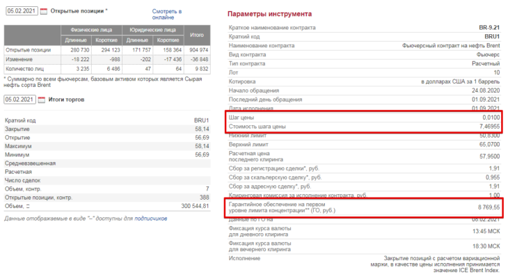
Task: Select cell value 280 730
Action: tap(80, 50)
